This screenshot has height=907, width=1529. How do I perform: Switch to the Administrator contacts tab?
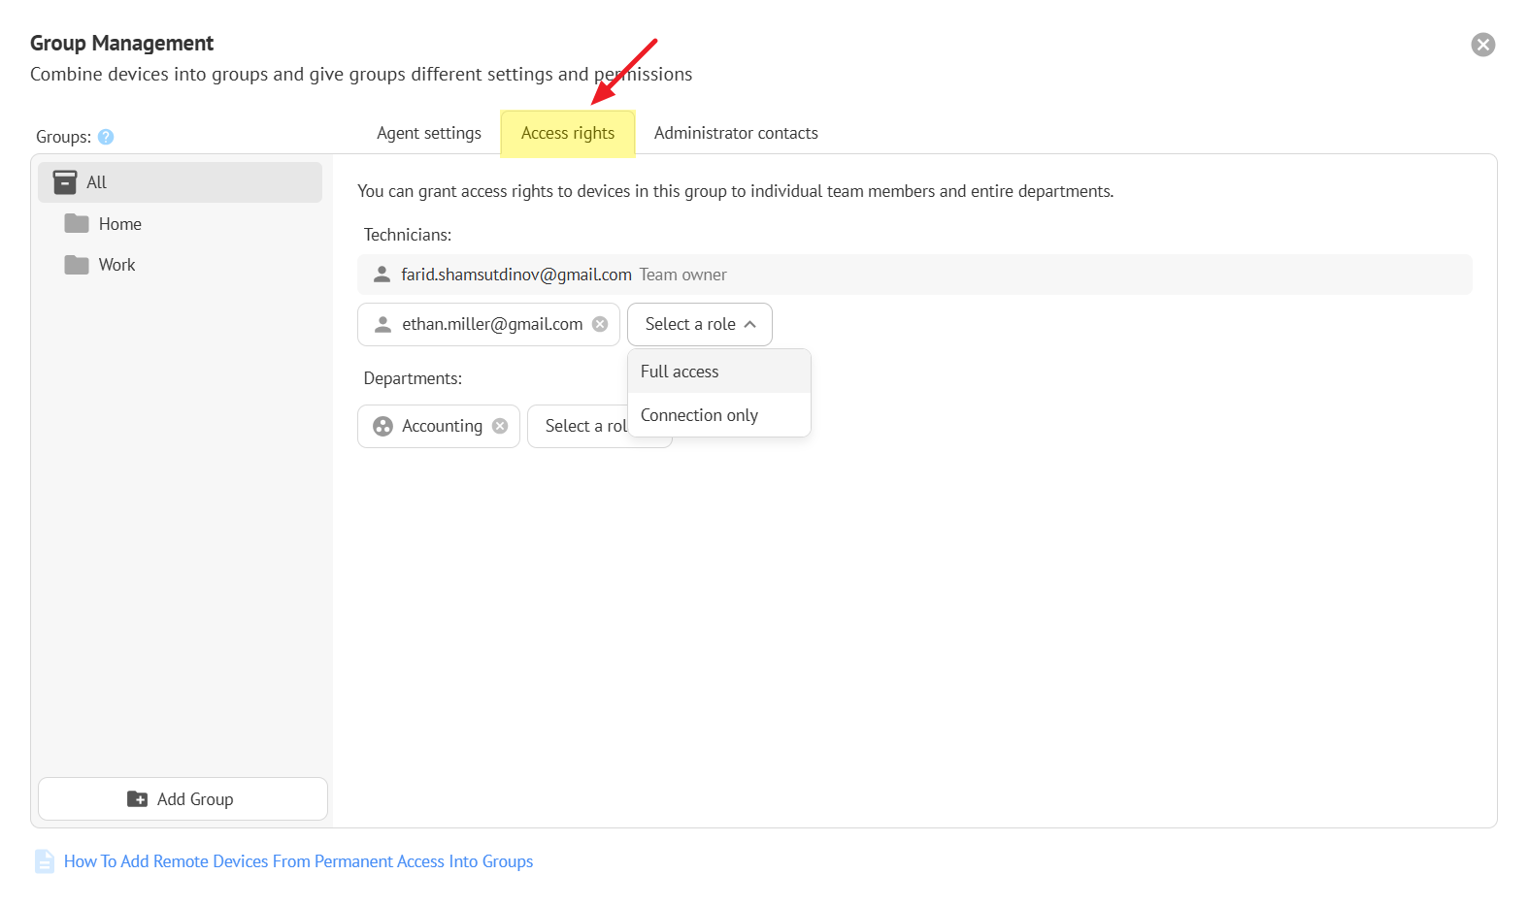[x=735, y=133]
